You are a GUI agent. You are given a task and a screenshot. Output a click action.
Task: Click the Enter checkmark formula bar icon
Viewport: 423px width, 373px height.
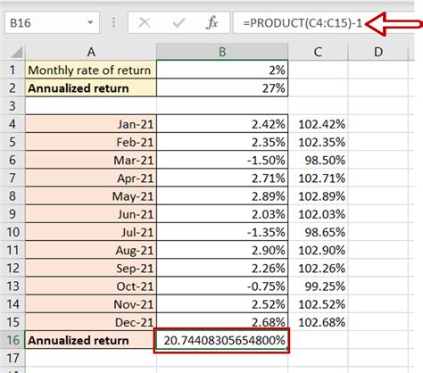click(x=178, y=22)
